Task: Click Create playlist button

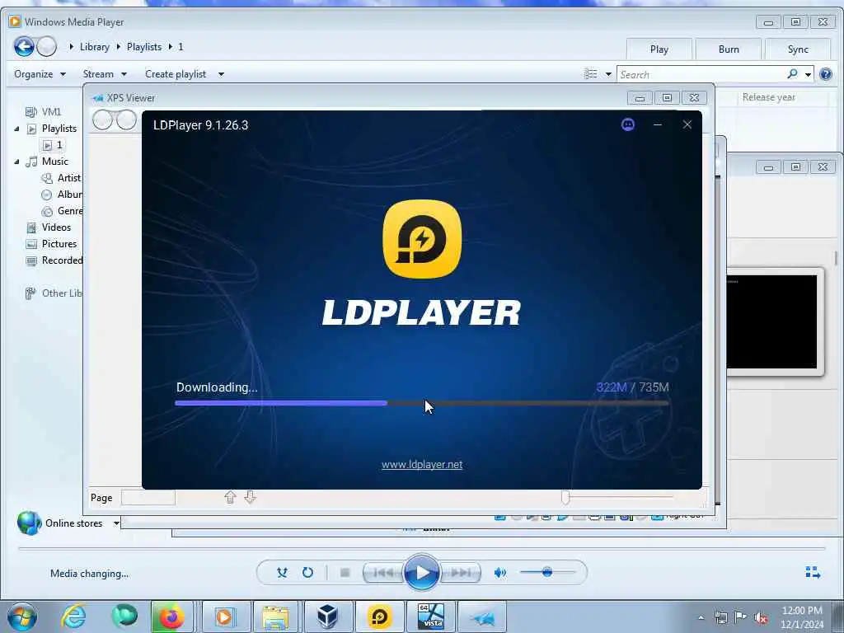Action: point(176,74)
